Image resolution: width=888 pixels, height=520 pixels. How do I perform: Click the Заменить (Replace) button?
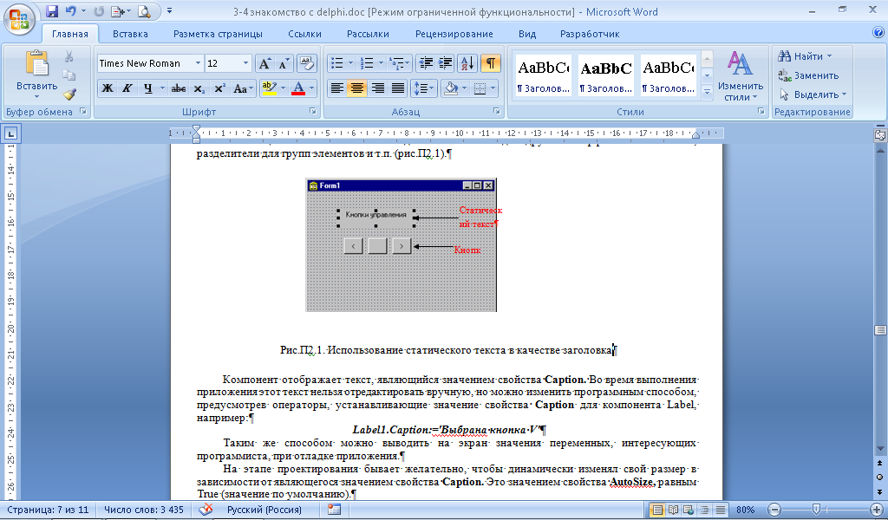pyautogui.click(x=808, y=75)
